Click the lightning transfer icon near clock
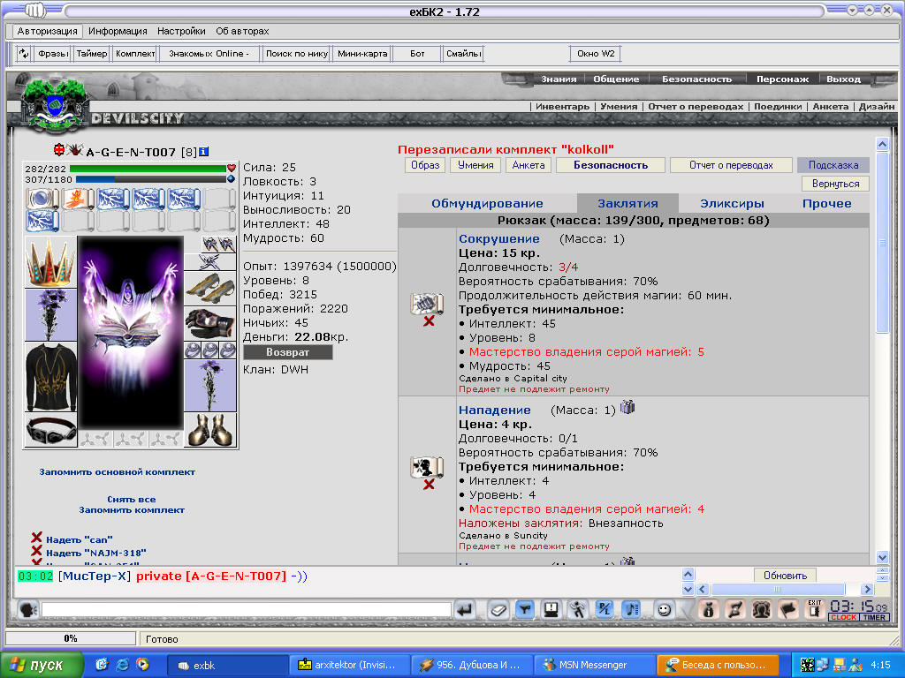The width and height of the screenshot is (905, 678). pyautogui.click(x=735, y=609)
